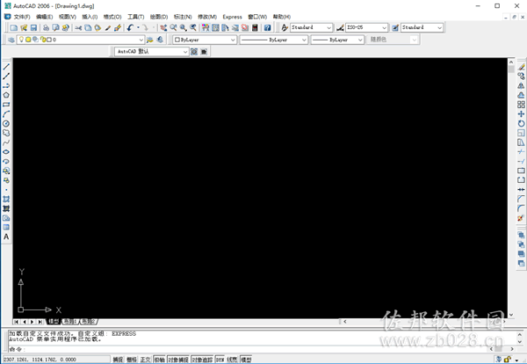527x364 pixels.
Task: Switch to the 布局1 layout tab
Action: click(x=70, y=322)
